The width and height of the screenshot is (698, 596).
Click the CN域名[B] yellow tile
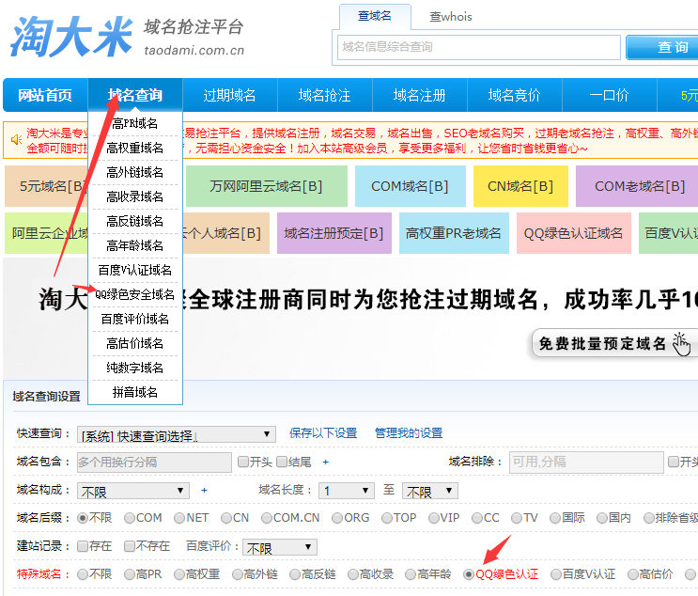click(x=520, y=186)
